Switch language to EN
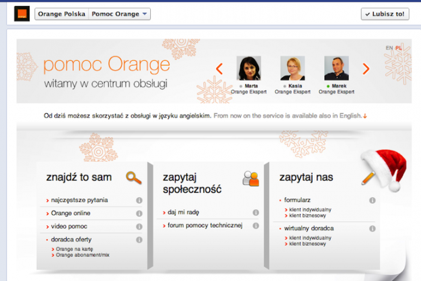Image resolution: width=421 pixels, height=281 pixels. (389, 48)
